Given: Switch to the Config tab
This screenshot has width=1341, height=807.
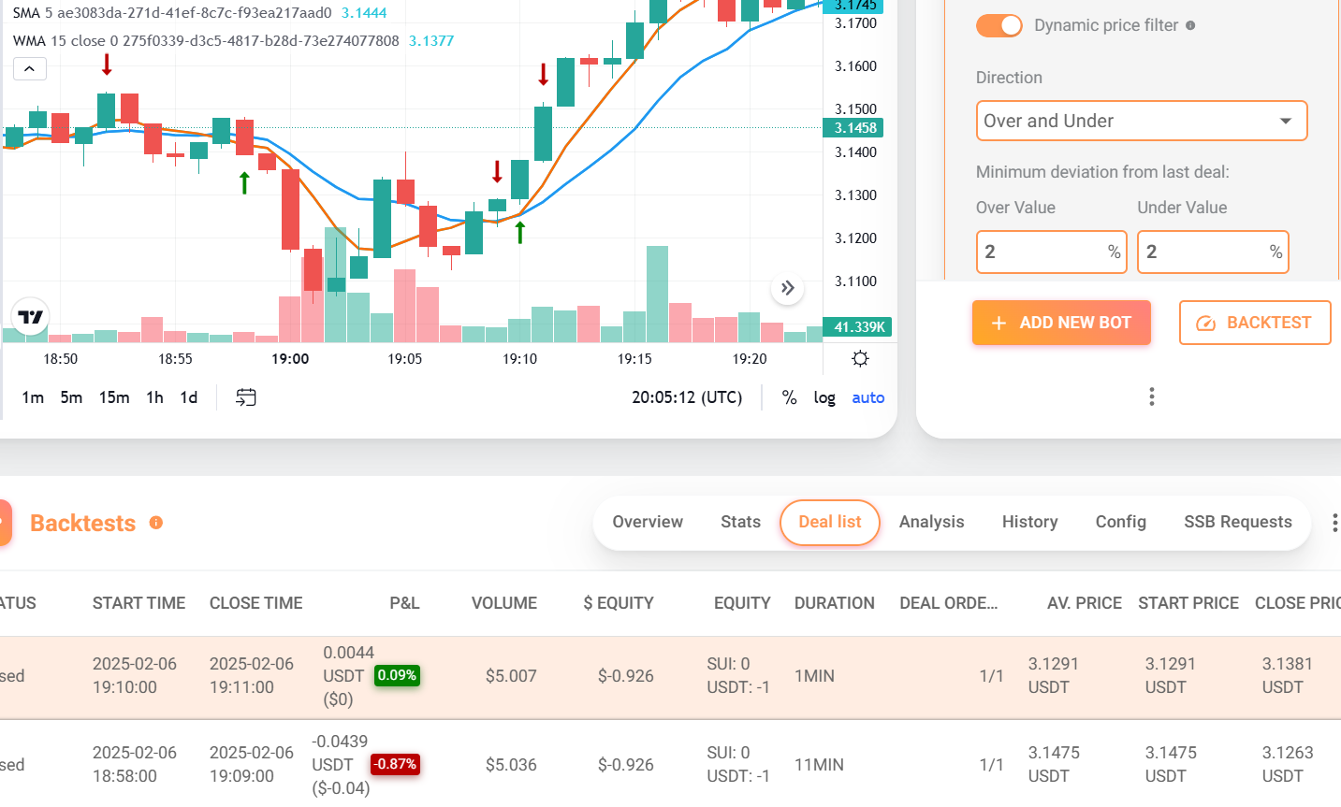Looking at the screenshot, I should point(1120,522).
